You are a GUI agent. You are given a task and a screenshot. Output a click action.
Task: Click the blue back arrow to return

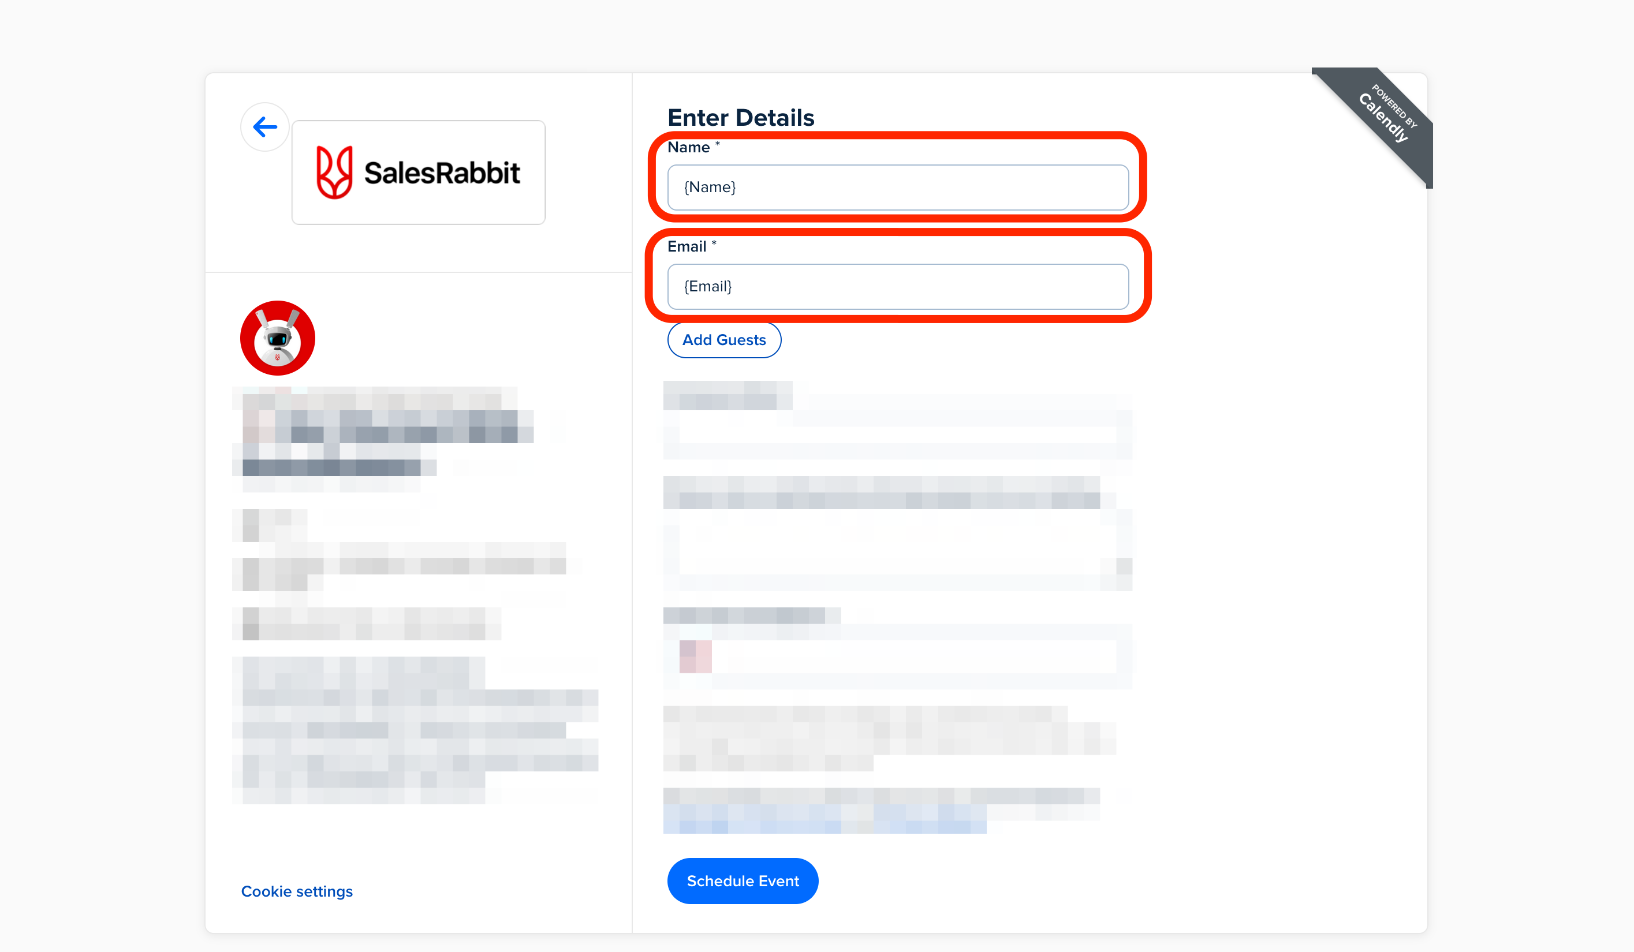point(264,127)
